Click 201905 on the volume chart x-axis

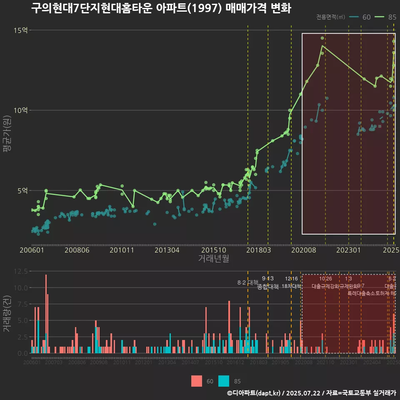point(280,362)
